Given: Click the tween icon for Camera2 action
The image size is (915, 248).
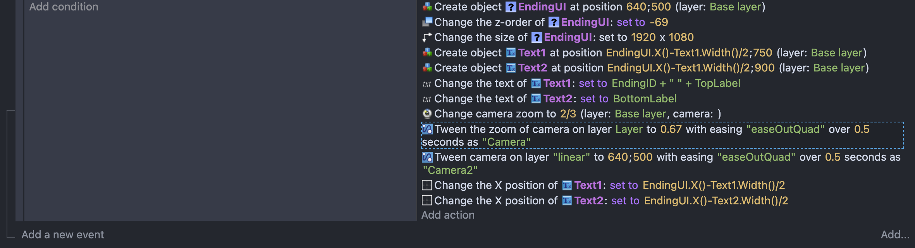Looking at the screenshot, I should tap(427, 157).
